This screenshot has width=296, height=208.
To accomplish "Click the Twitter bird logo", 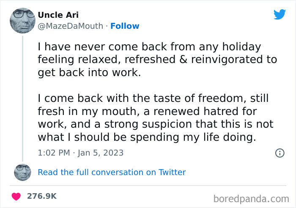I will [280, 15].
